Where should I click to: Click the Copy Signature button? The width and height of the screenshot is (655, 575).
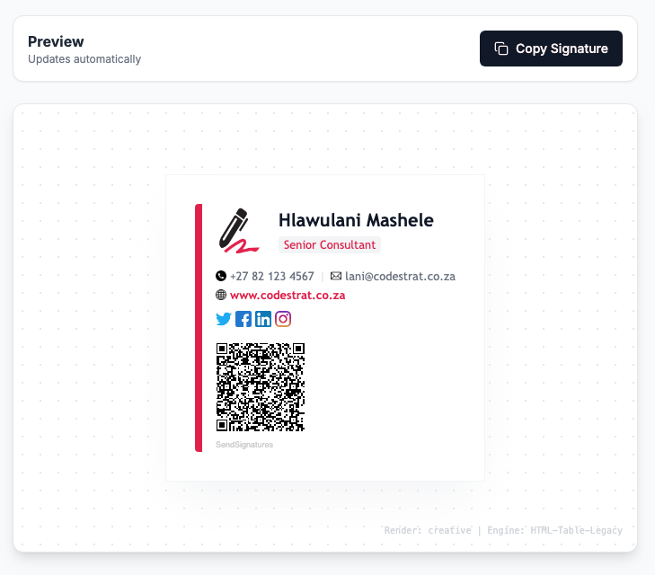coord(551,49)
